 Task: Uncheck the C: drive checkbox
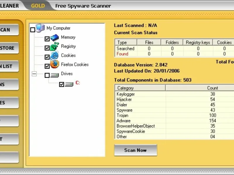[62, 85]
